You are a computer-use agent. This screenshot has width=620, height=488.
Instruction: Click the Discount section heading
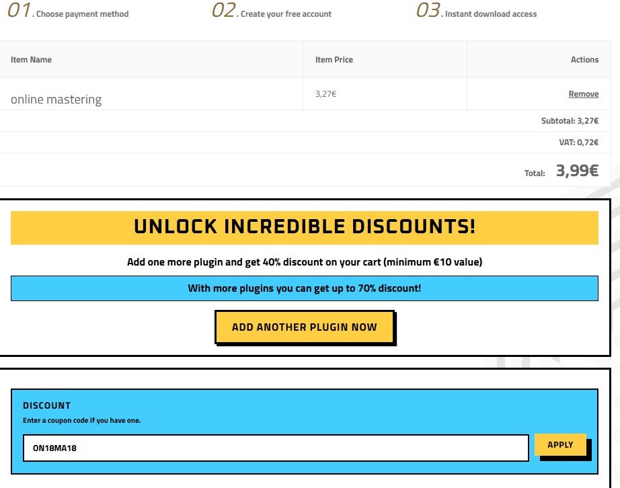click(46, 405)
